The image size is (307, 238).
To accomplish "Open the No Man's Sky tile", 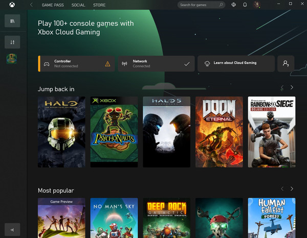I will click(114, 218).
